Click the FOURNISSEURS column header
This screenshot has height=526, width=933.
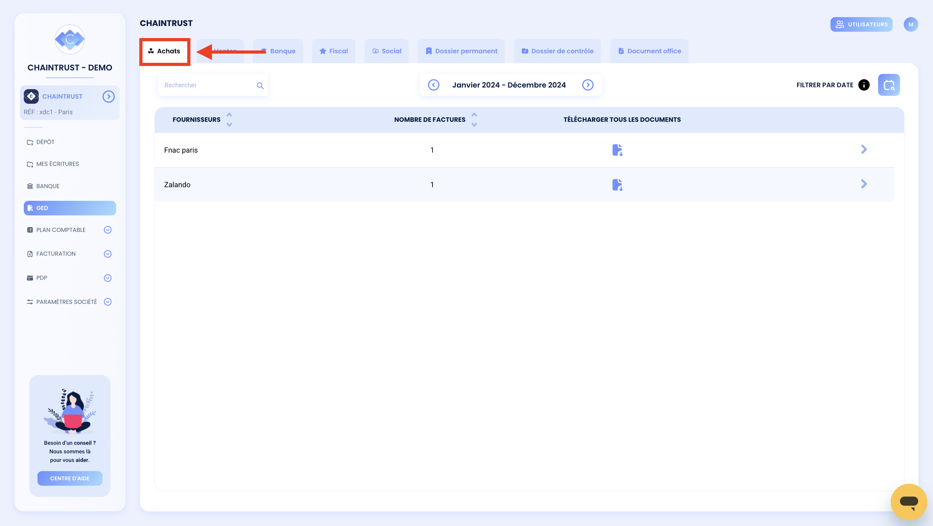(x=196, y=120)
